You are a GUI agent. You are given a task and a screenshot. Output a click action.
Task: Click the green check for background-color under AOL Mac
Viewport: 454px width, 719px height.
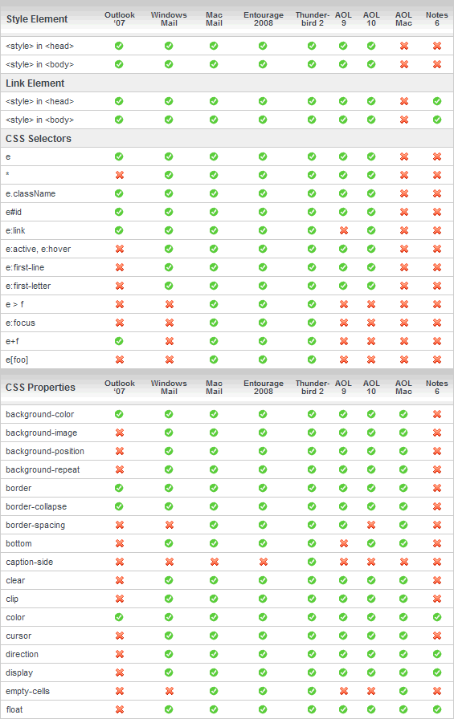403,415
